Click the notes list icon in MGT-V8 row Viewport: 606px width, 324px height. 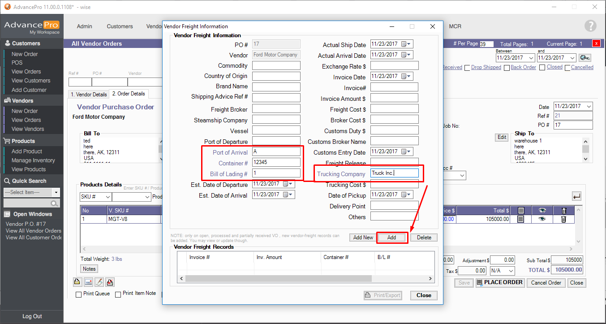coord(520,219)
